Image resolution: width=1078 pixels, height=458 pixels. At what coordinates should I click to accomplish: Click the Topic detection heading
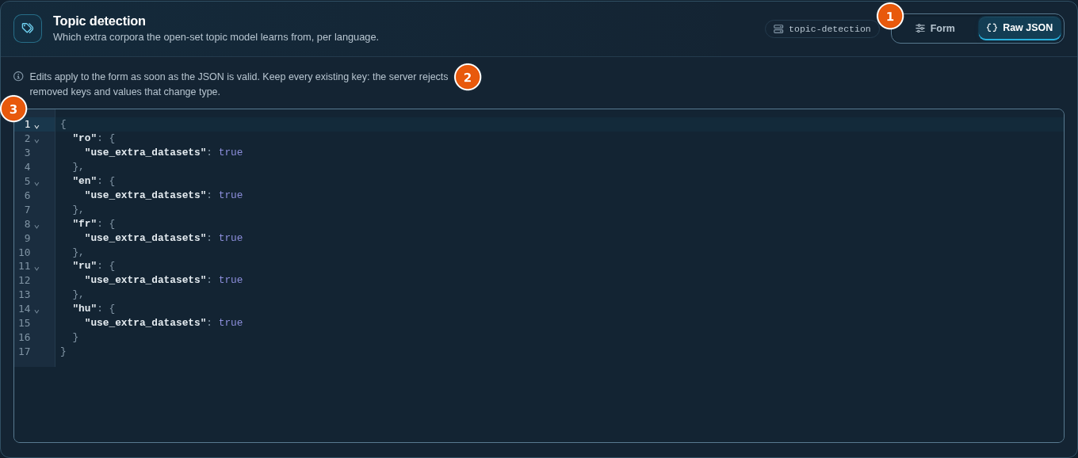pos(99,21)
